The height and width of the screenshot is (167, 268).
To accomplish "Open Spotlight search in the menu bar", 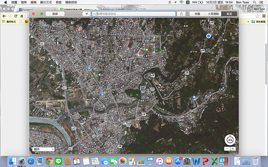I will click(255, 2).
